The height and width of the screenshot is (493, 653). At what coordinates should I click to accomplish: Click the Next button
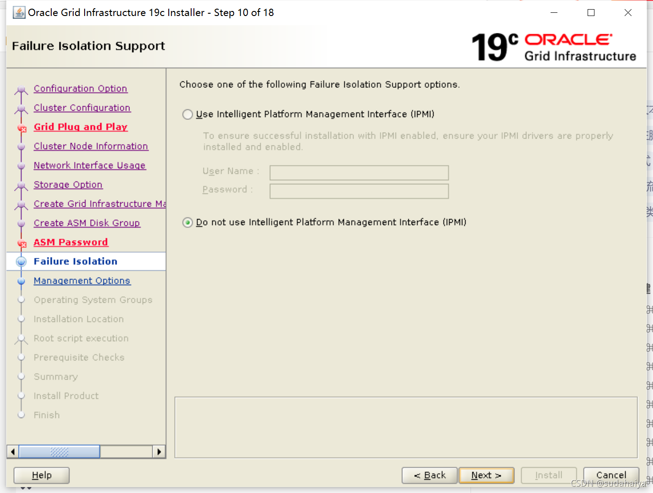click(x=487, y=475)
